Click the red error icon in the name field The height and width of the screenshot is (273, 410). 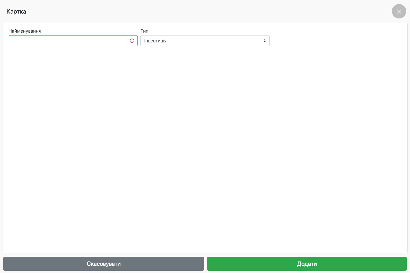click(132, 41)
